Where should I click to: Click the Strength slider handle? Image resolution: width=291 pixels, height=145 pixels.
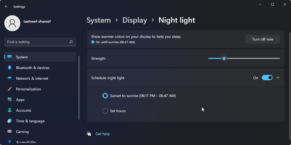coord(224,58)
